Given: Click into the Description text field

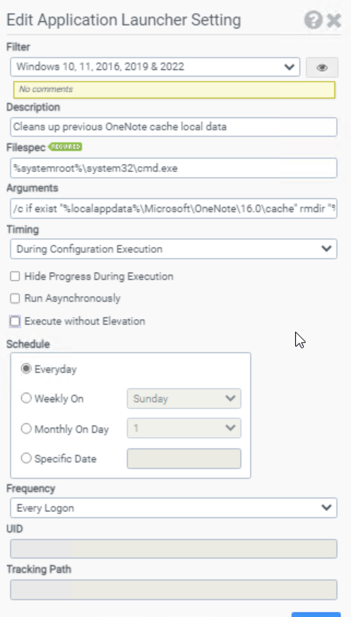Looking at the screenshot, I should coord(173,127).
